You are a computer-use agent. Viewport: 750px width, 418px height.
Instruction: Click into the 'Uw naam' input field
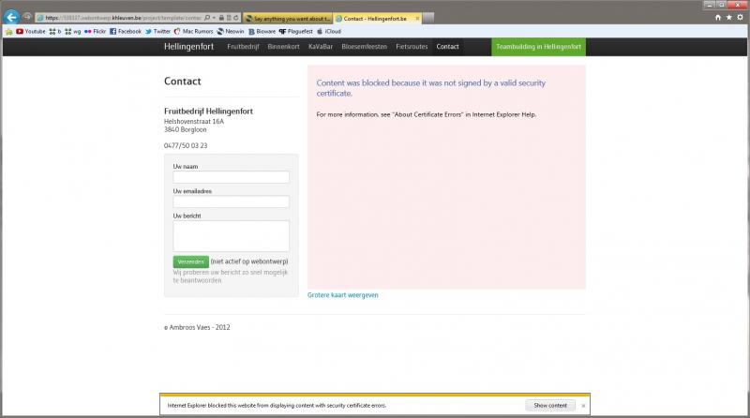[231, 177]
